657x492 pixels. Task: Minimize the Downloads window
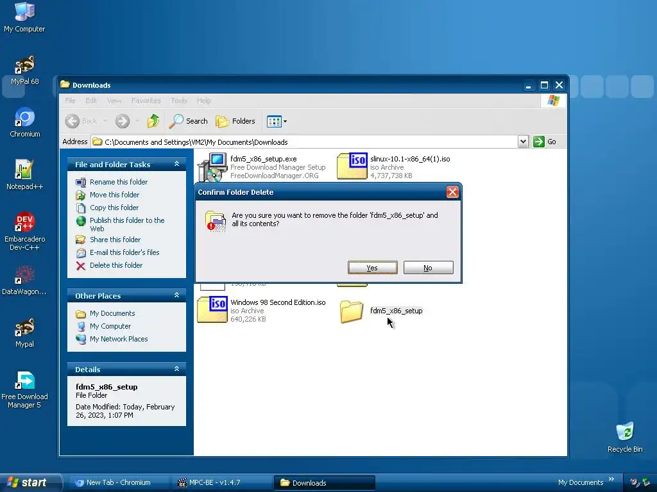tap(529, 85)
